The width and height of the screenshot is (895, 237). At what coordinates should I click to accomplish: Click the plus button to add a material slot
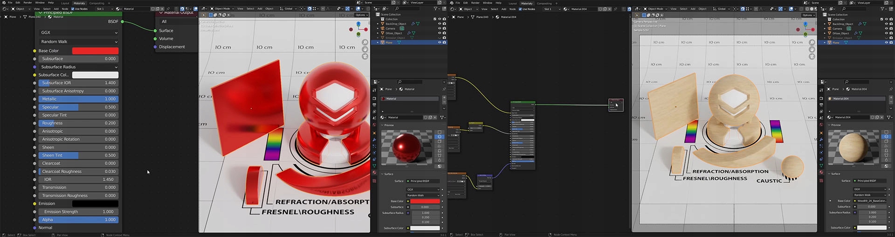[x=444, y=98]
